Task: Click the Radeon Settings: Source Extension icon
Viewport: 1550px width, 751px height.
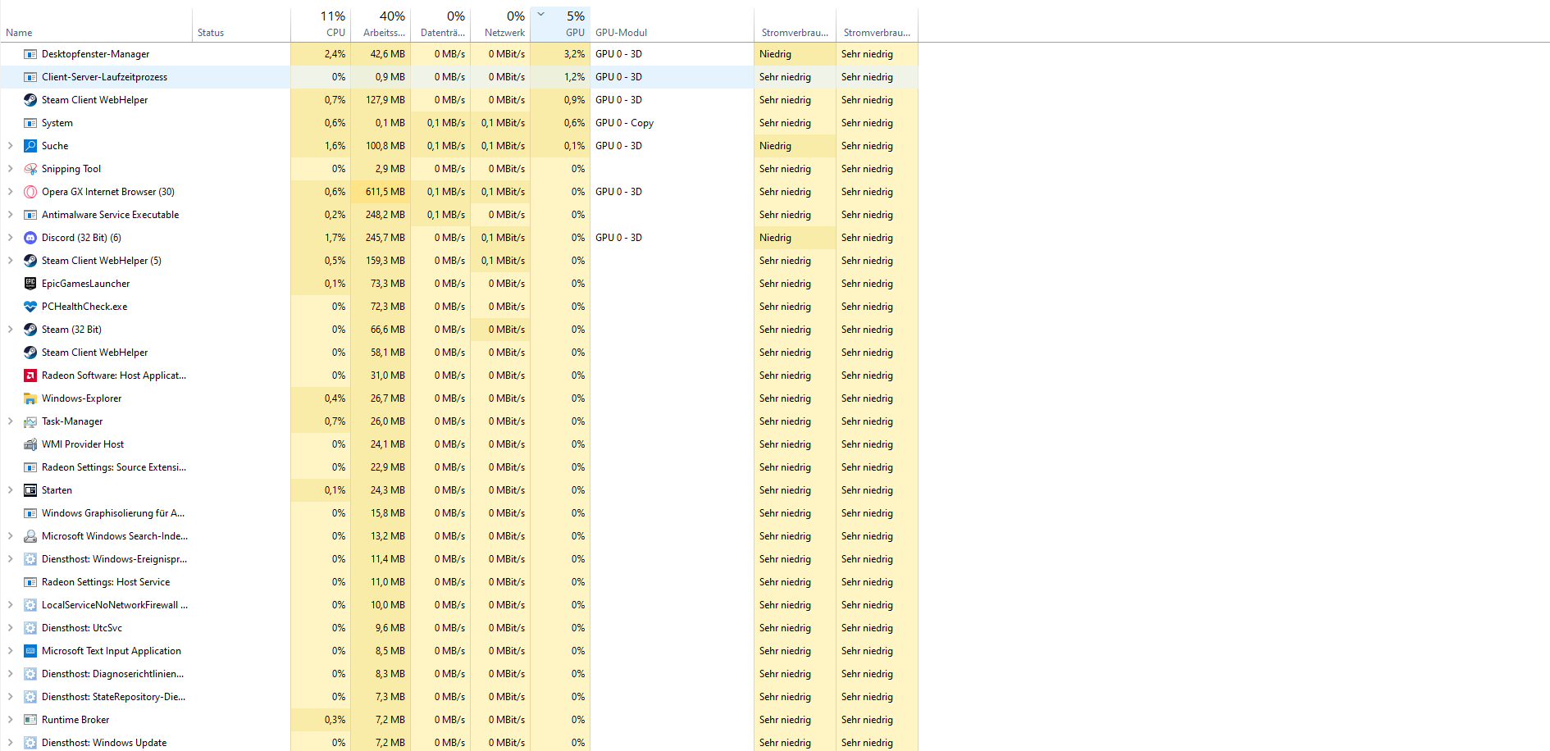Action: 30,467
